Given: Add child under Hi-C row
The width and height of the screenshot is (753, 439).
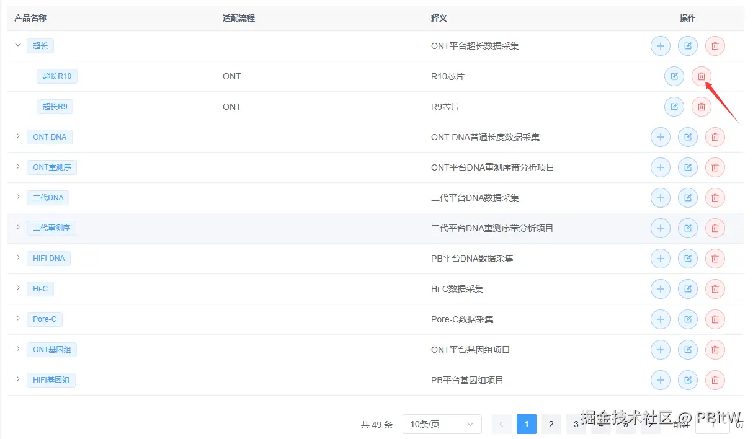Looking at the screenshot, I should click(x=661, y=289).
